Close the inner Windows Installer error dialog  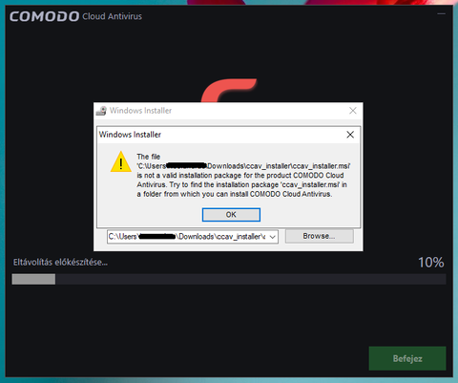coord(350,135)
